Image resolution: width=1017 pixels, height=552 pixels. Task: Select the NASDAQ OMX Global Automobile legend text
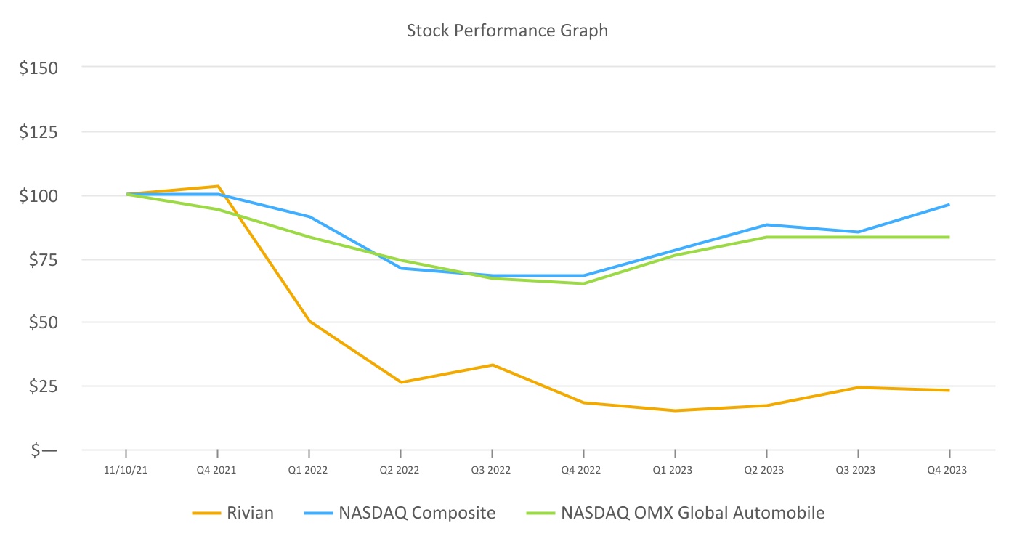tap(692, 513)
